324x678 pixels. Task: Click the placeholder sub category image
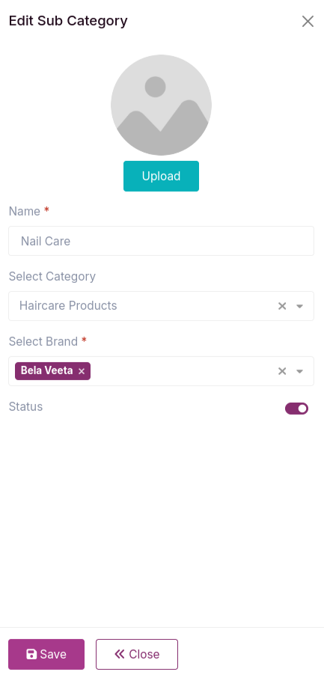point(162,105)
